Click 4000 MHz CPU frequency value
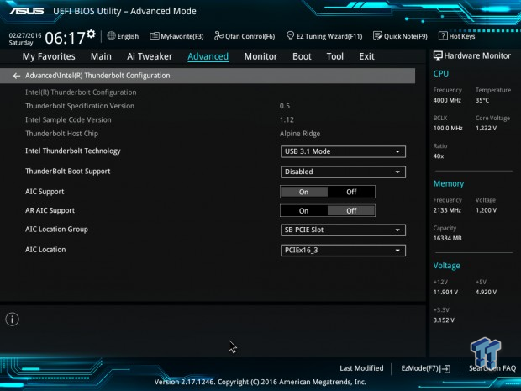521x391 pixels. click(447, 100)
